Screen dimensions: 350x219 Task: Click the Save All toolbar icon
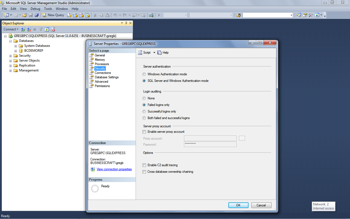click(37, 15)
